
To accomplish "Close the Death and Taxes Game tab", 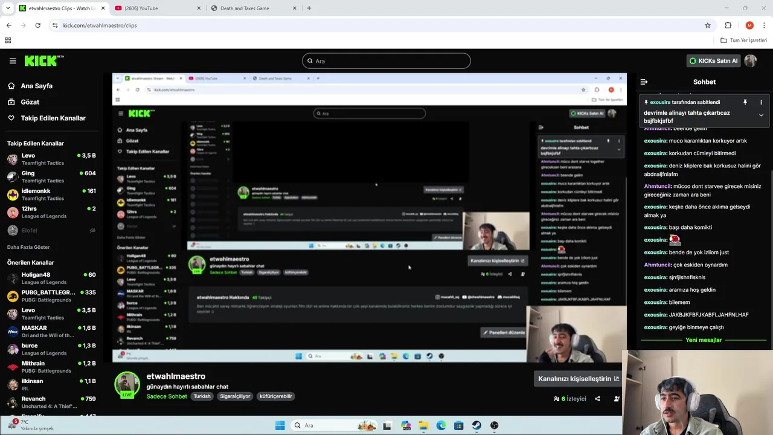I will pyautogui.click(x=296, y=8).
